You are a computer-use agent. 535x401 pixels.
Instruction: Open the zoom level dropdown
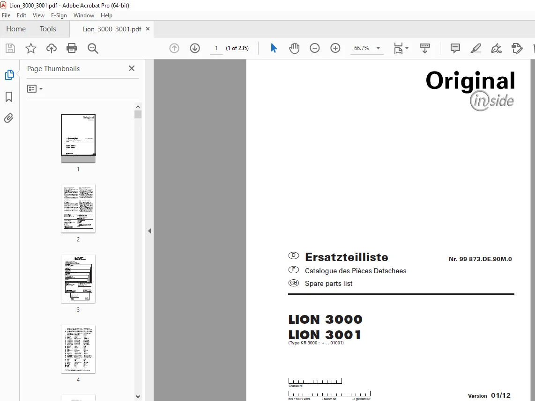378,48
